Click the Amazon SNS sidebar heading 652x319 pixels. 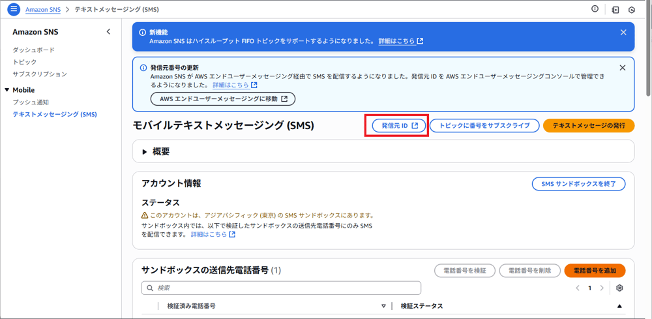pos(35,32)
